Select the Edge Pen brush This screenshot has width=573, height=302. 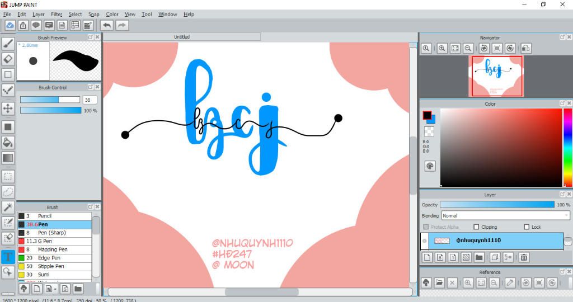click(x=55, y=258)
